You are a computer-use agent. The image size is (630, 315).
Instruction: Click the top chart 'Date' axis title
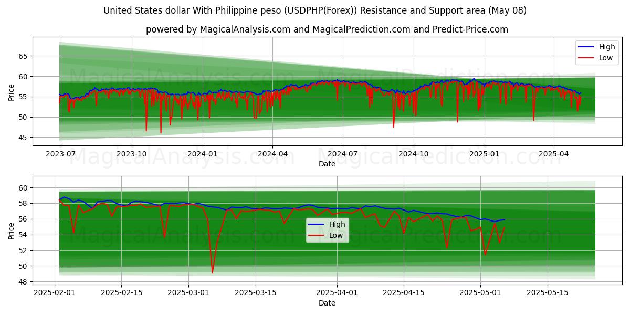(x=327, y=164)
